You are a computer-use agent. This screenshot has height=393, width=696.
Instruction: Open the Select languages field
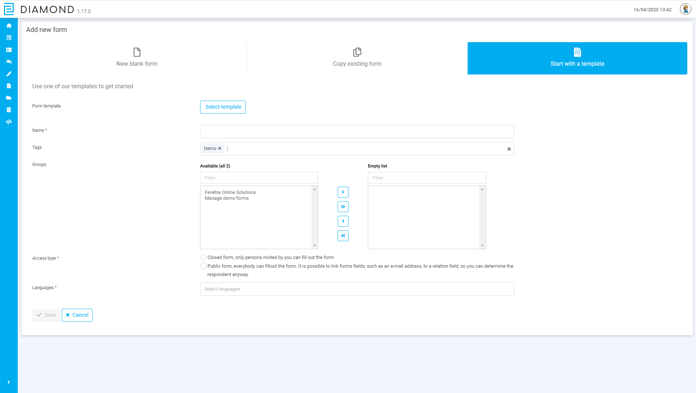[357, 289]
